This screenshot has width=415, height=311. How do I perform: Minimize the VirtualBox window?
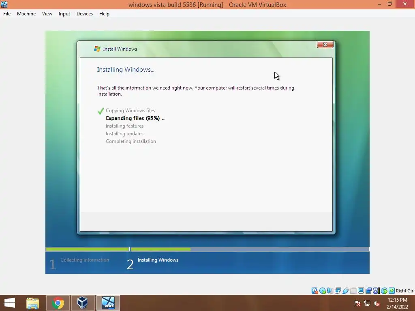coord(379,4)
